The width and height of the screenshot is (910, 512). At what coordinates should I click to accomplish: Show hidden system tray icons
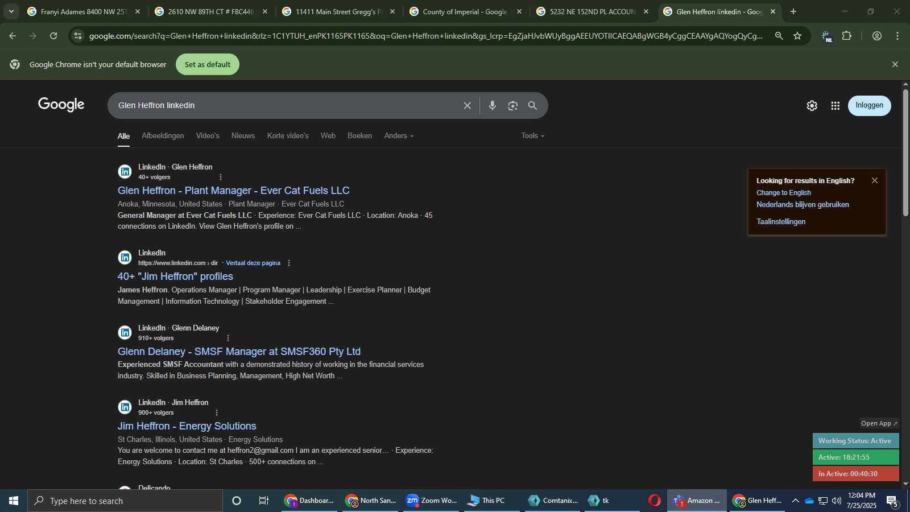(796, 501)
